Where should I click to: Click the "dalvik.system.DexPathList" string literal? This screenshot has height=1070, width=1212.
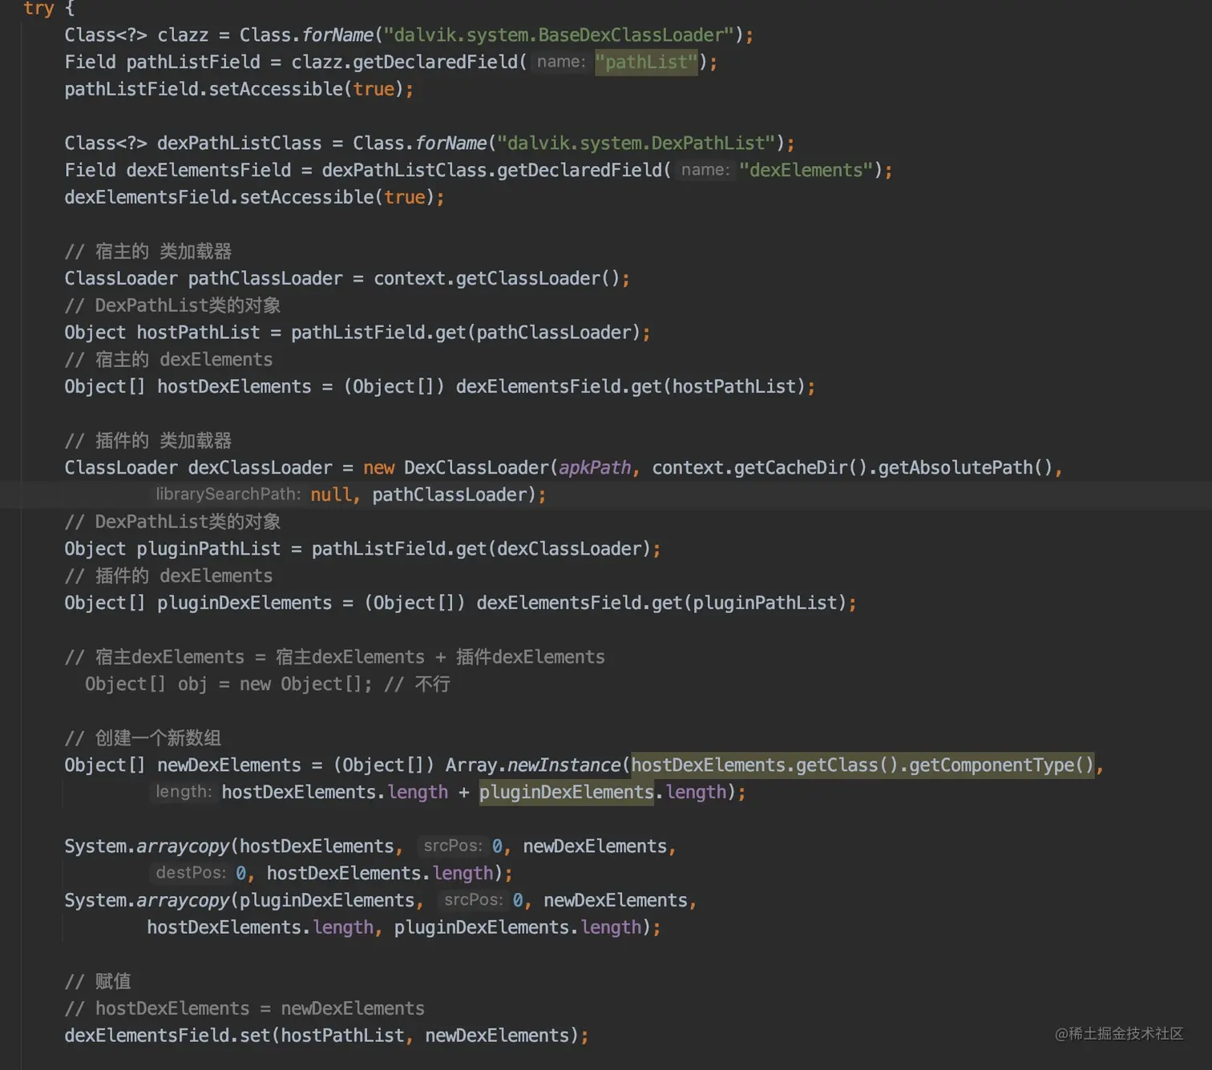[x=636, y=143]
